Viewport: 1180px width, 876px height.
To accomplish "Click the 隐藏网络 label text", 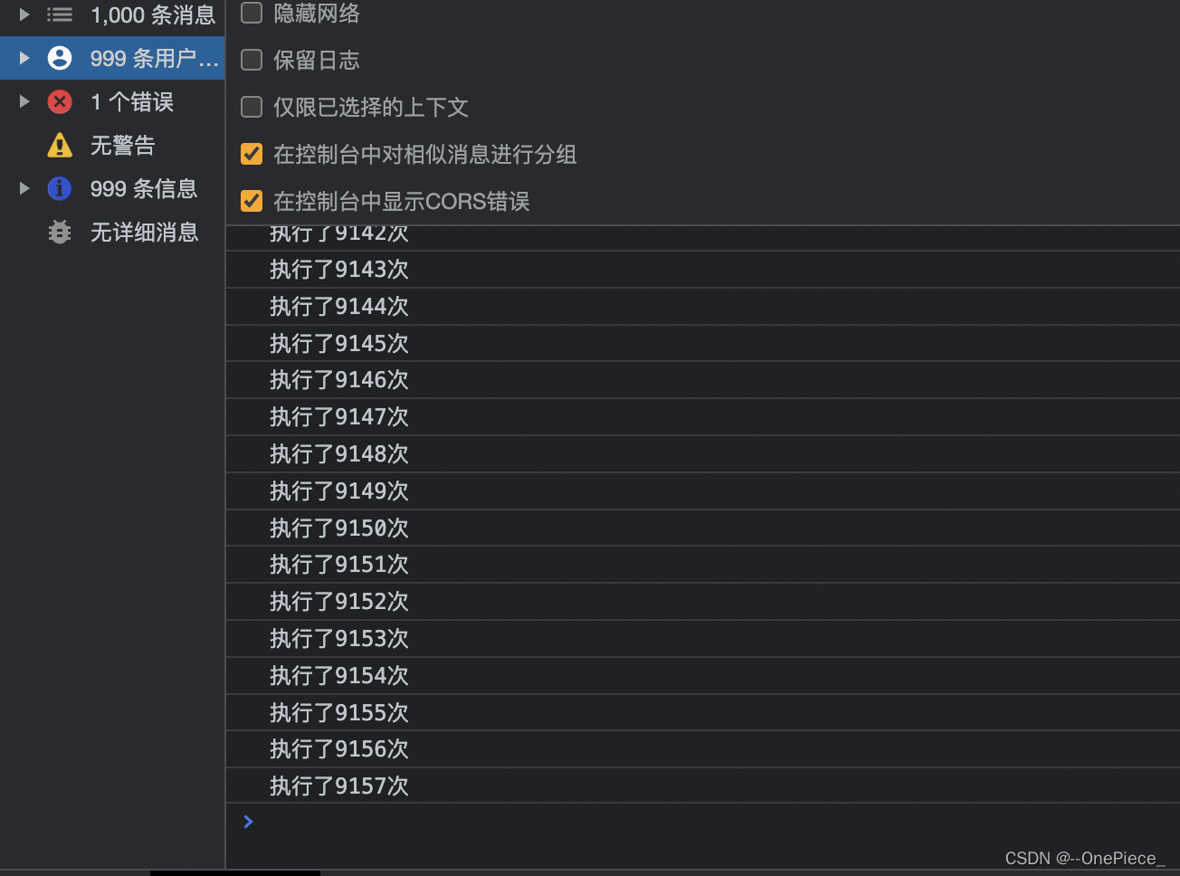I will point(317,13).
